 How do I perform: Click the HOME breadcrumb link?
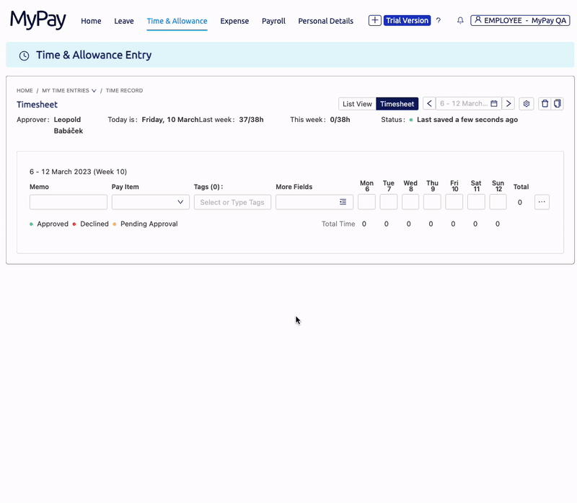[25, 90]
